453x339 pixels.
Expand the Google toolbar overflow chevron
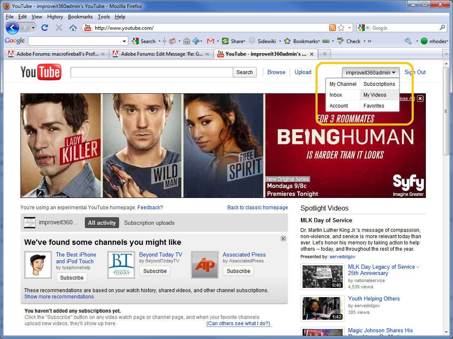pyautogui.click(x=369, y=41)
